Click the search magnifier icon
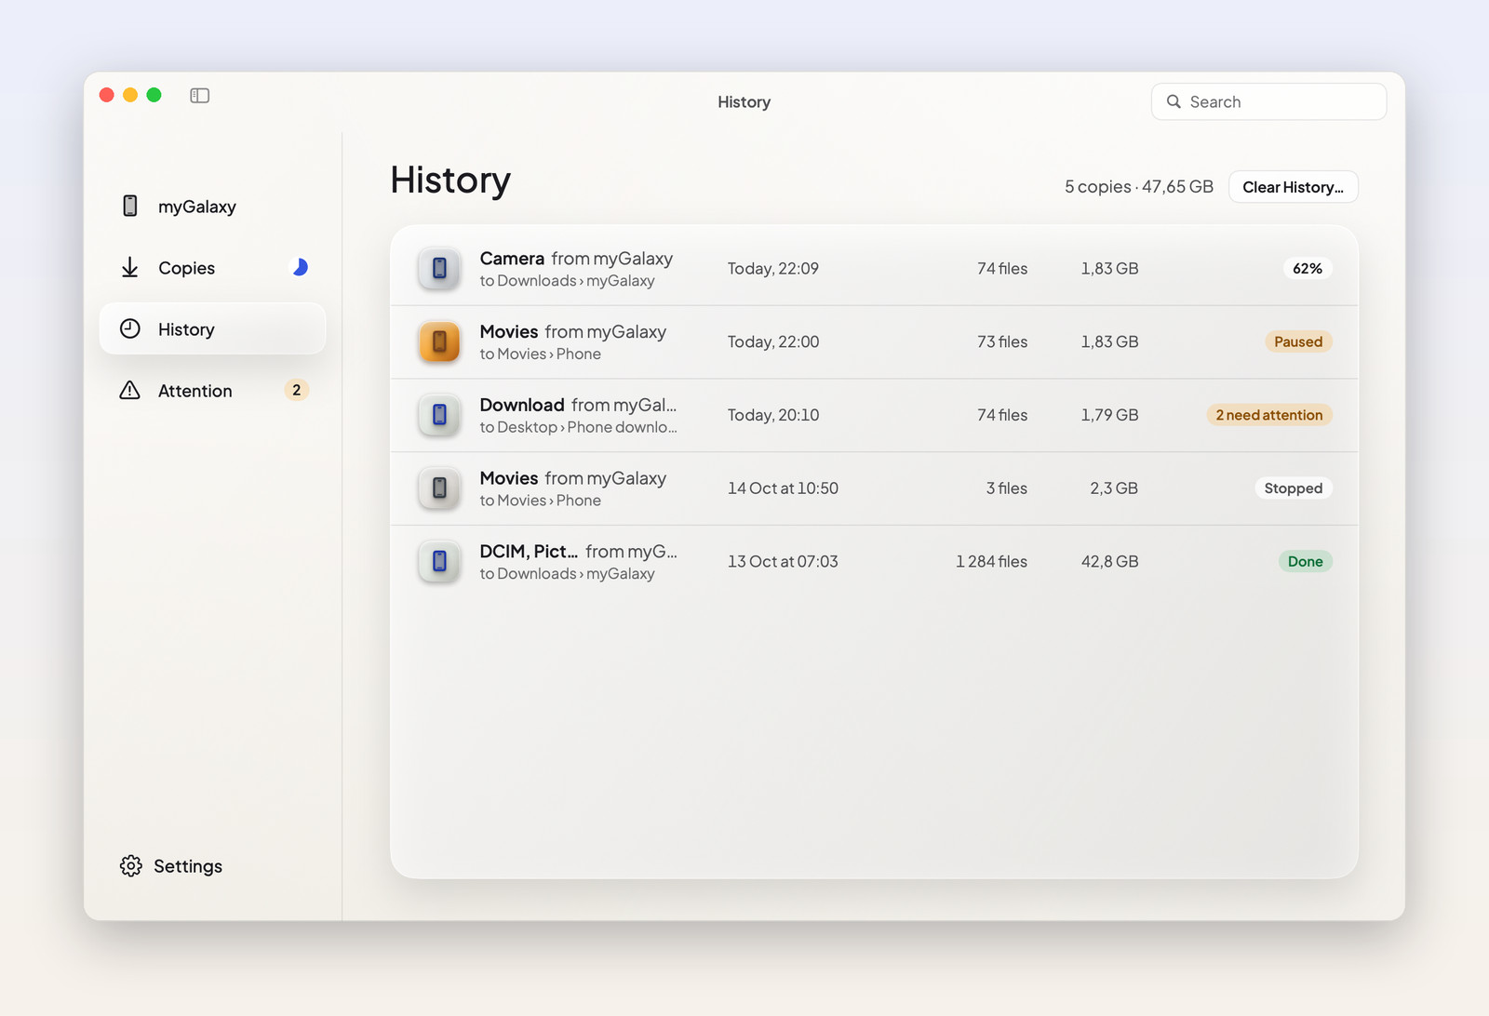Image resolution: width=1489 pixels, height=1016 pixels. click(1174, 101)
